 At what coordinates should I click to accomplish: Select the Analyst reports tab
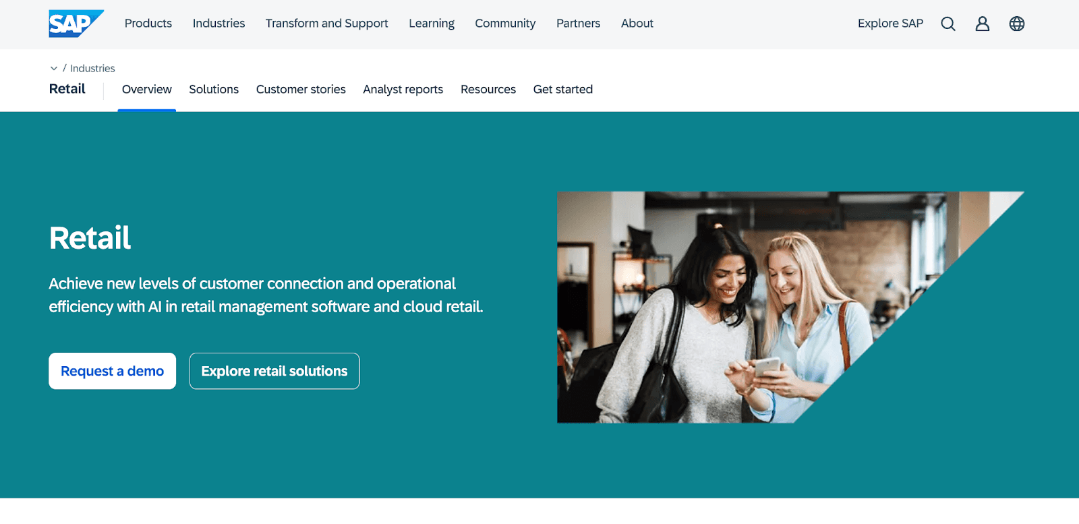pos(403,90)
